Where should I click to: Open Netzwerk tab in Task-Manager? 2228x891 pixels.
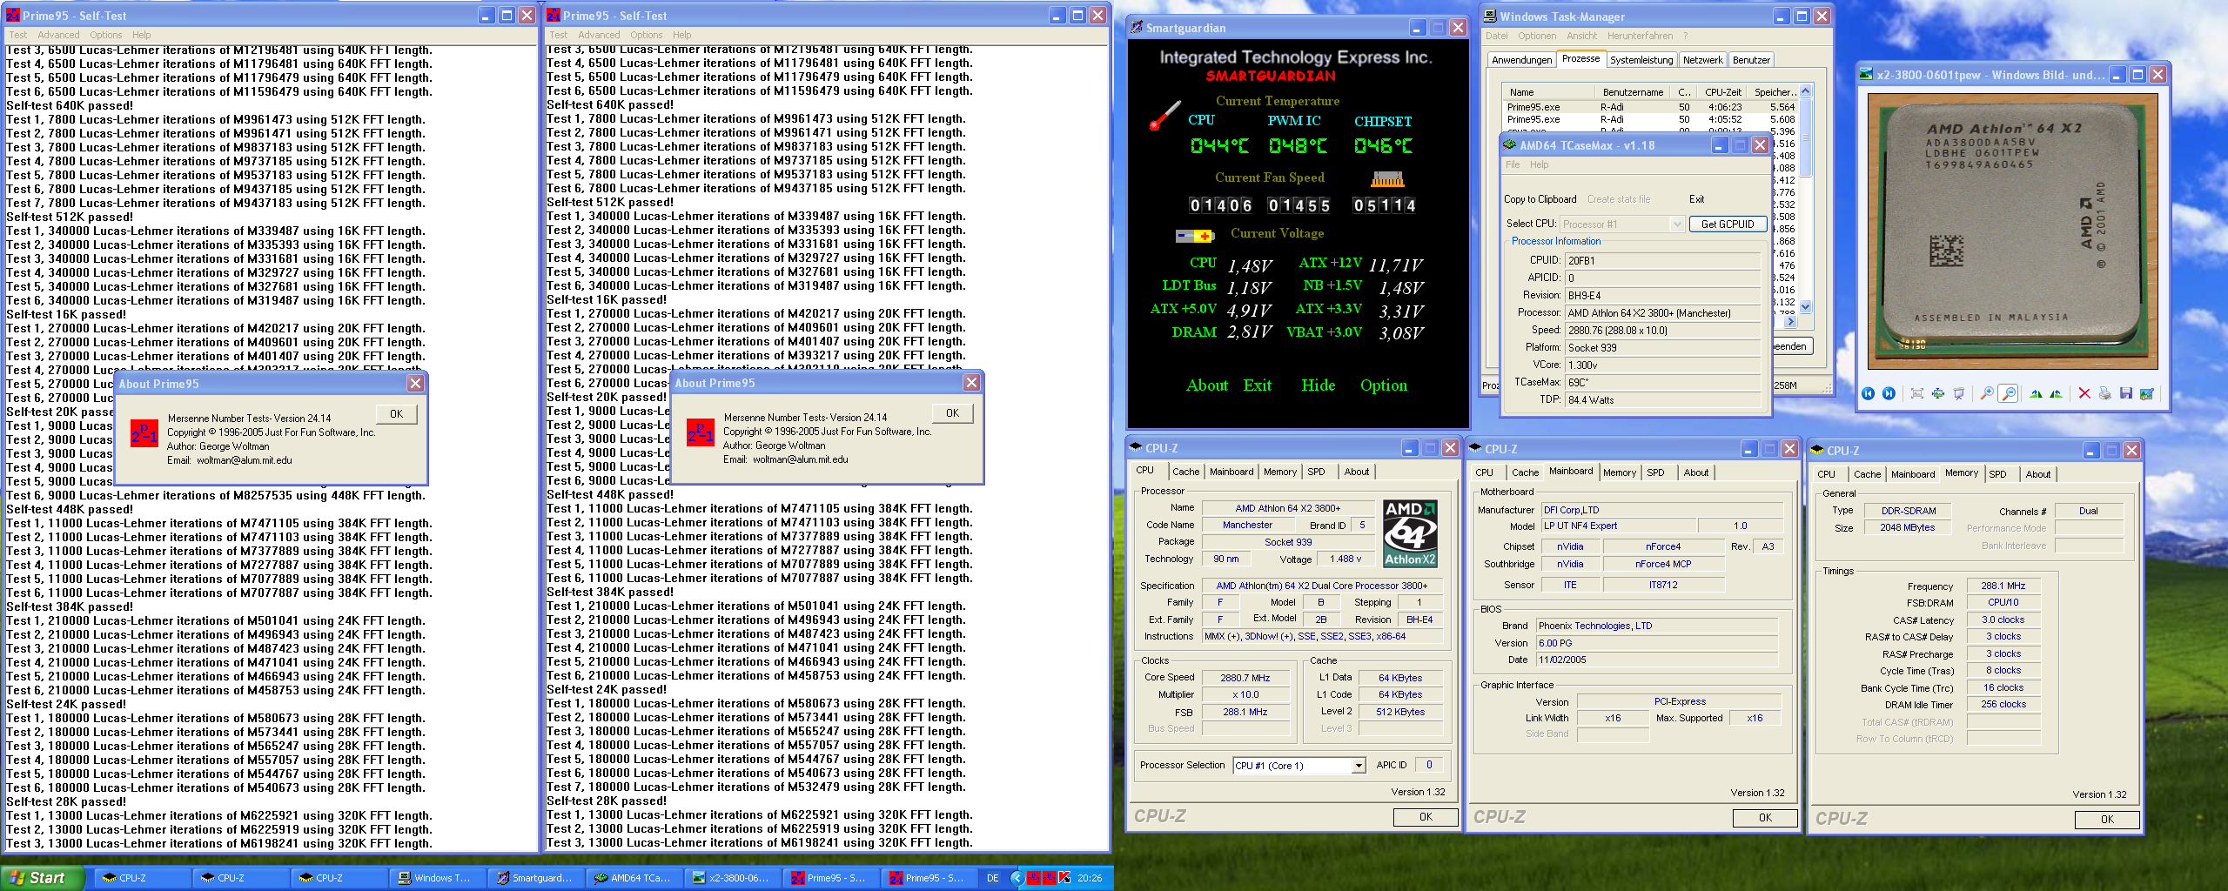click(1702, 60)
